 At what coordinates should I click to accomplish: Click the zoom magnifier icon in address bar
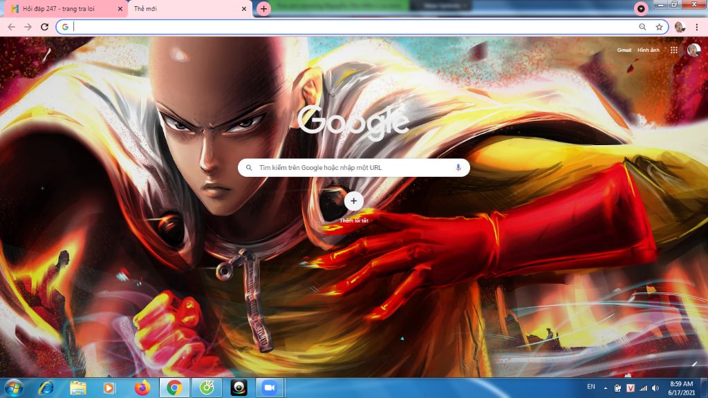pos(642,27)
